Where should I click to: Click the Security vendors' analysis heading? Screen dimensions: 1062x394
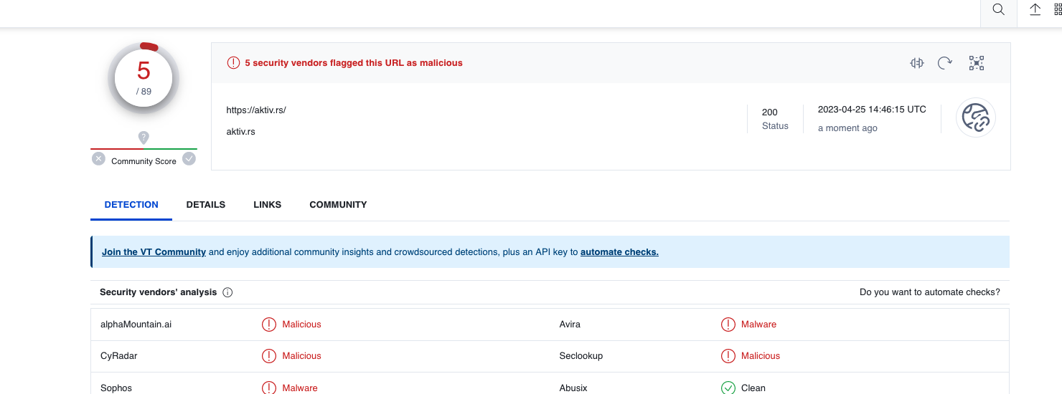158,292
